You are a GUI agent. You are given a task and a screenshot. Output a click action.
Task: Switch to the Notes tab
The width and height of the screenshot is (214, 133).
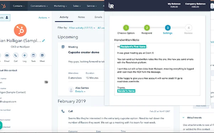click(81, 17)
